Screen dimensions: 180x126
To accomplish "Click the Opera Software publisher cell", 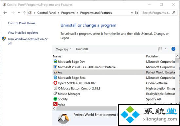I will 157,83.
